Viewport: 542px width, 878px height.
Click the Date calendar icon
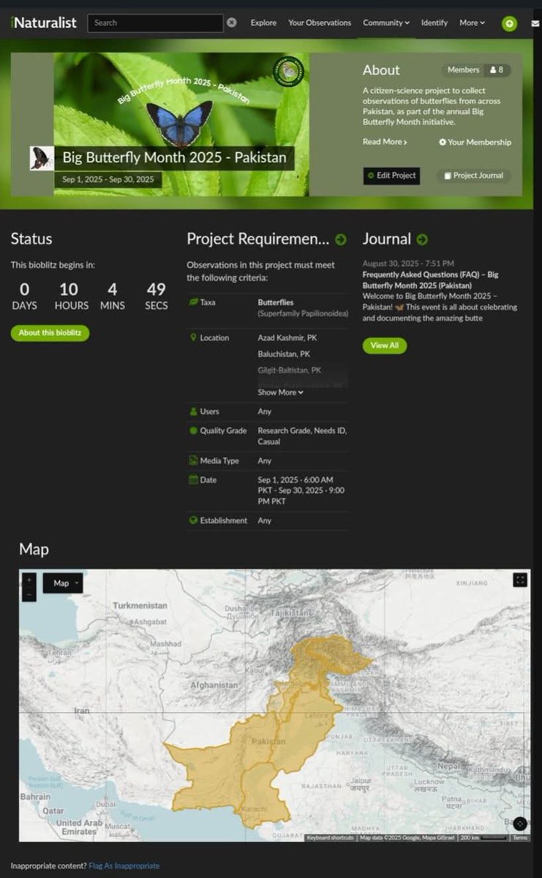click(x=193, y=480)
